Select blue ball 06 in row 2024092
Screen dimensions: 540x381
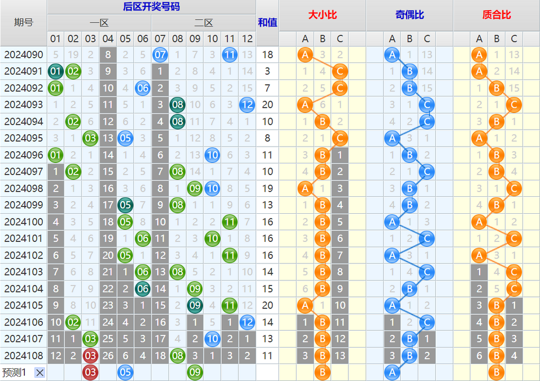pyautogui.click(x=142, y=88)
